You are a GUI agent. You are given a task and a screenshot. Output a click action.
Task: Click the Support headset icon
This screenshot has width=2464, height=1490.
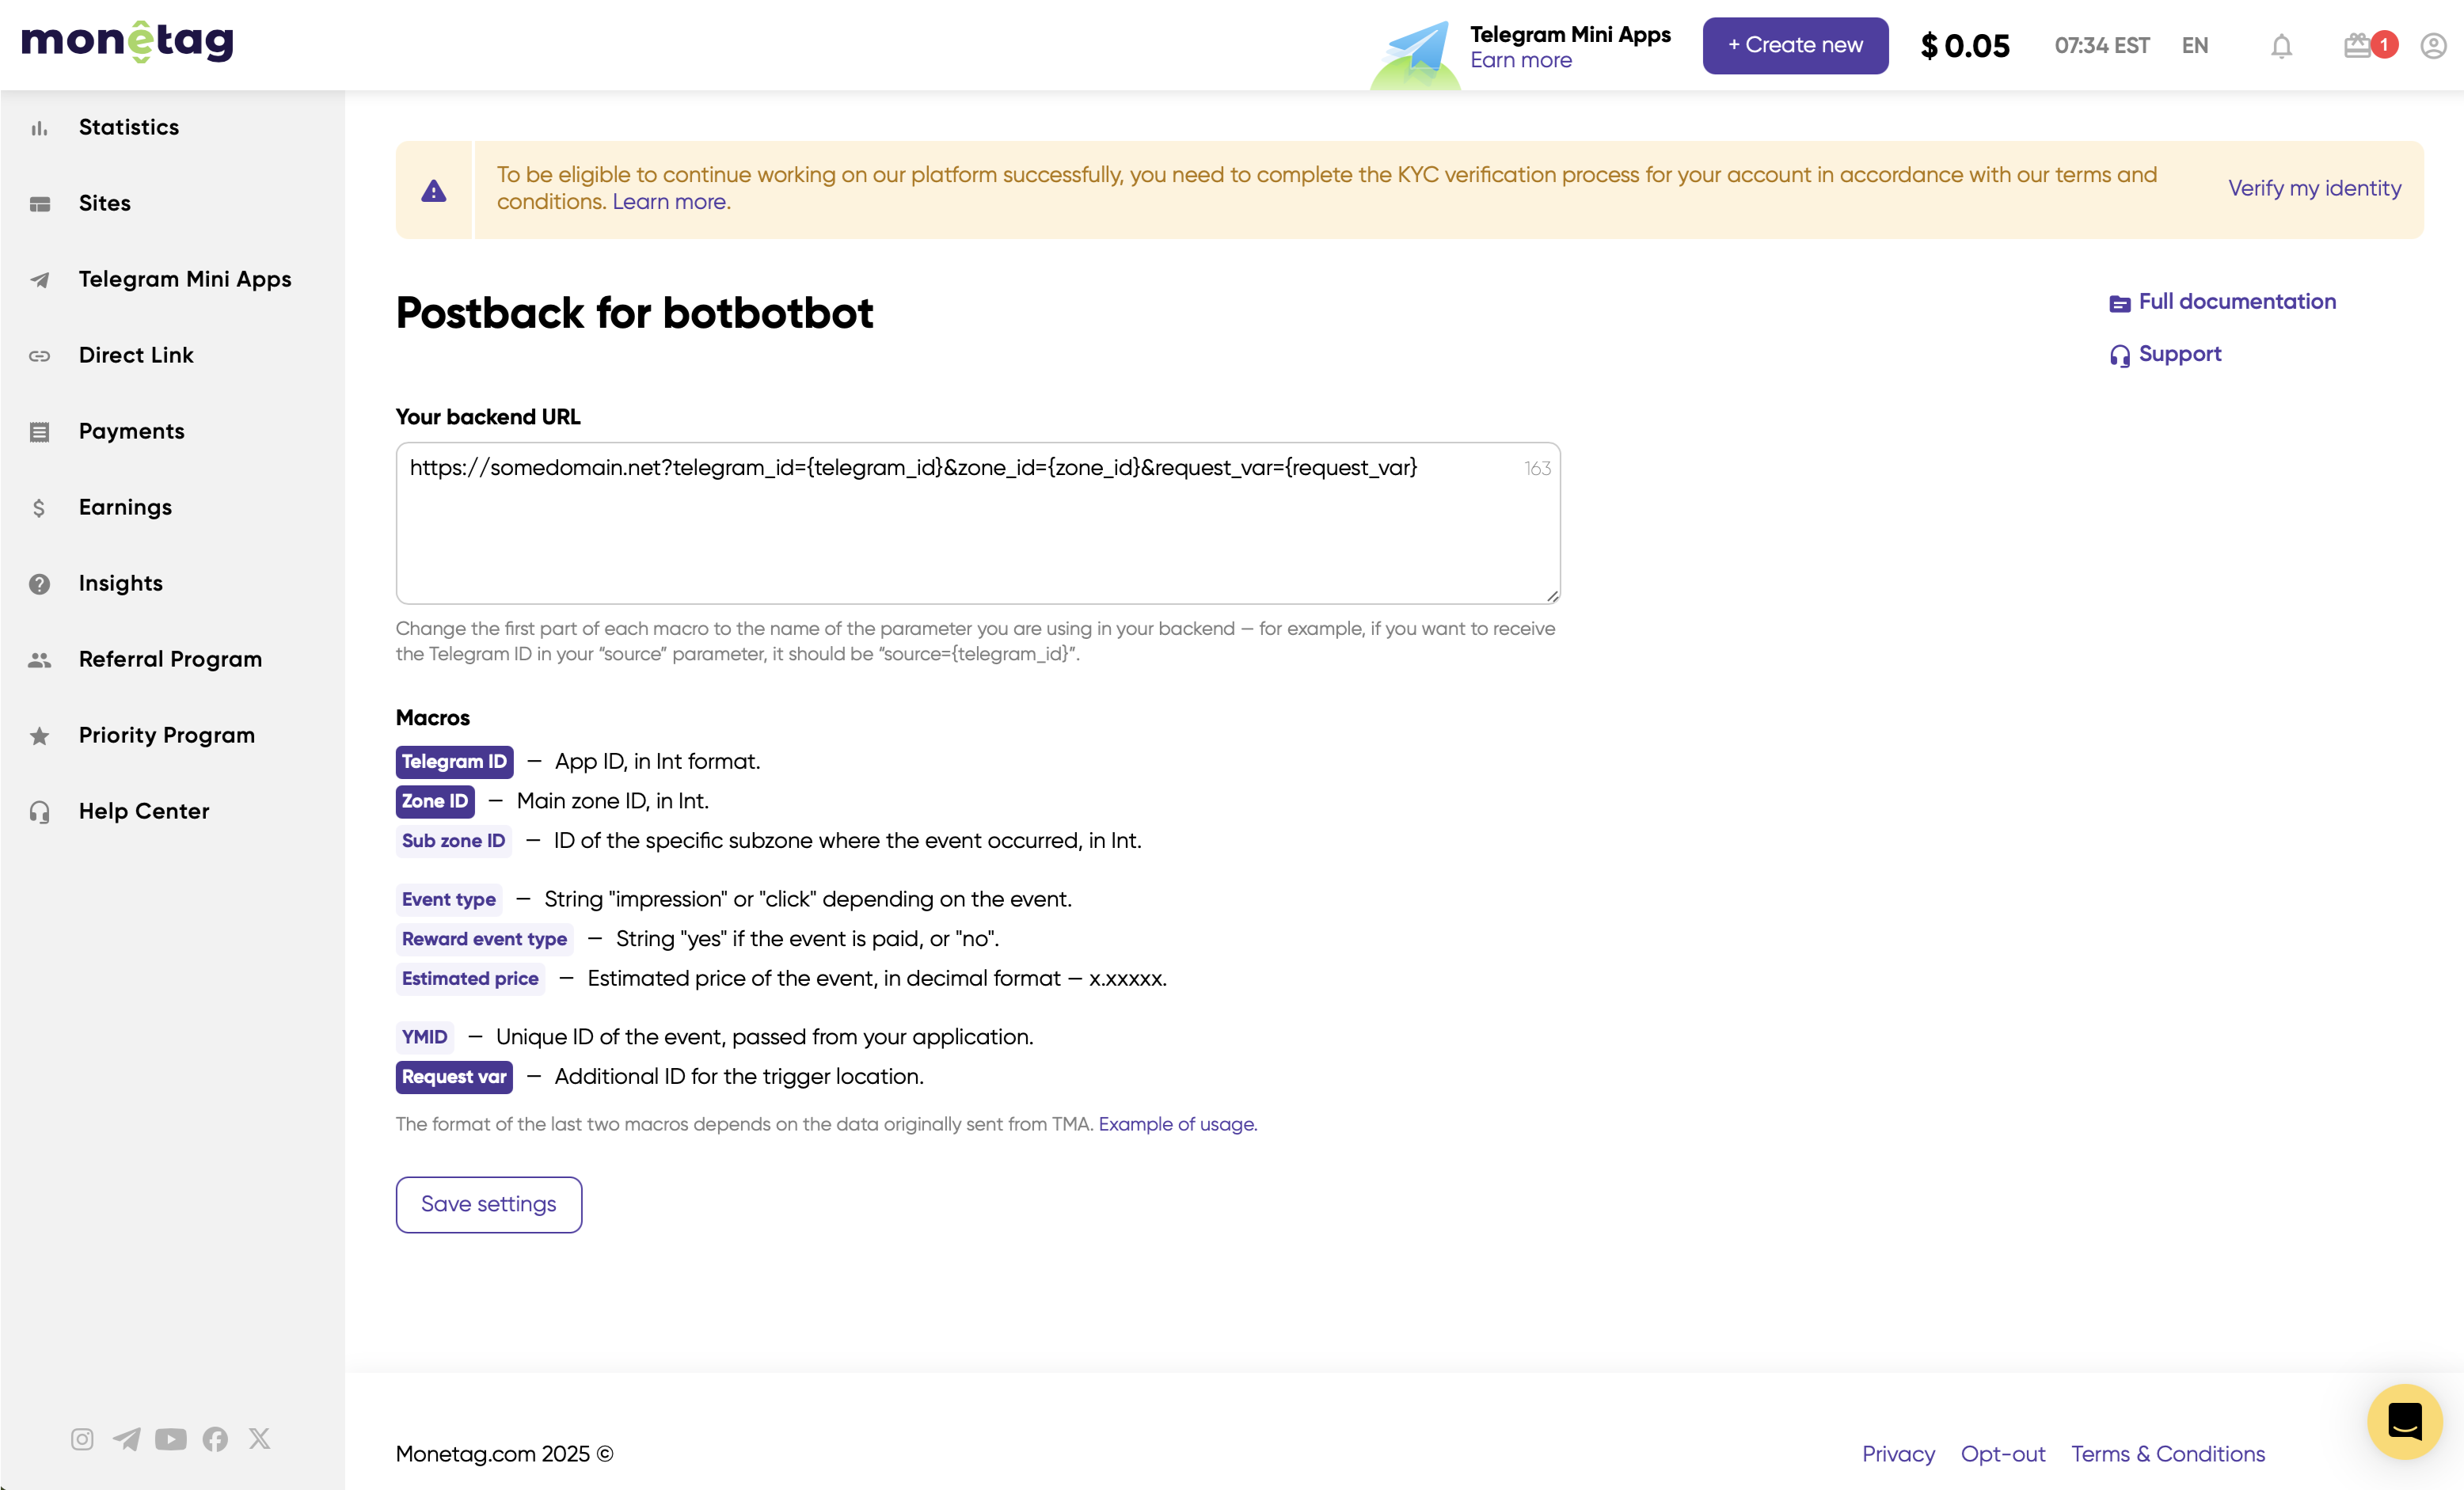(2119, 355)
